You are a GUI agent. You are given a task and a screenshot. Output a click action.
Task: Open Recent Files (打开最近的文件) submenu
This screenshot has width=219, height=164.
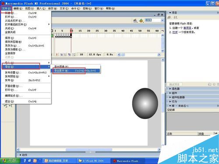(26, 24)
